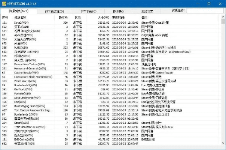
Task: Select Fortnite(WIN) row
Action: [111, 94]
